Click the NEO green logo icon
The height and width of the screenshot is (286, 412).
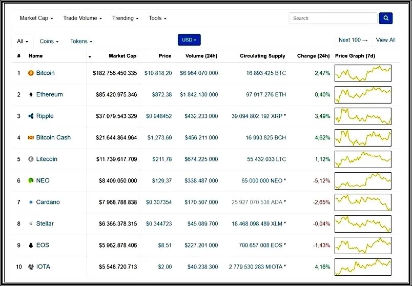31,180
